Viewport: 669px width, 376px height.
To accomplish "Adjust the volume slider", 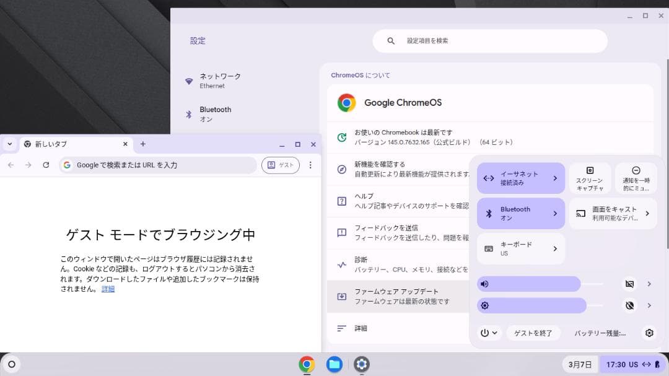I will [x=541, y=284].
